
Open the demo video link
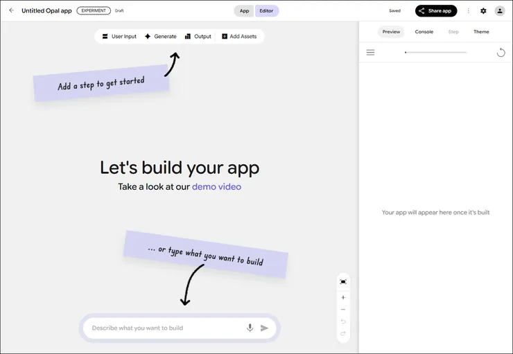pyautogui.click(x=216, y=186)
